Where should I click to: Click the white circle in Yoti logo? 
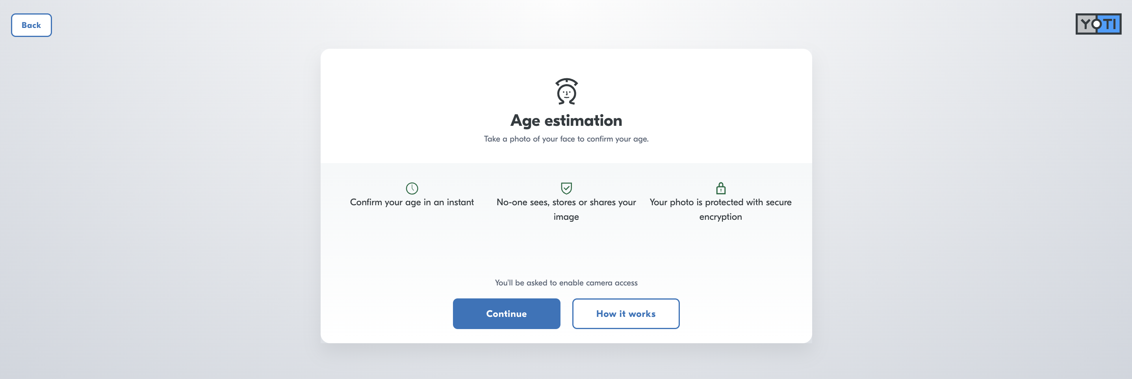coord(1097,24)
